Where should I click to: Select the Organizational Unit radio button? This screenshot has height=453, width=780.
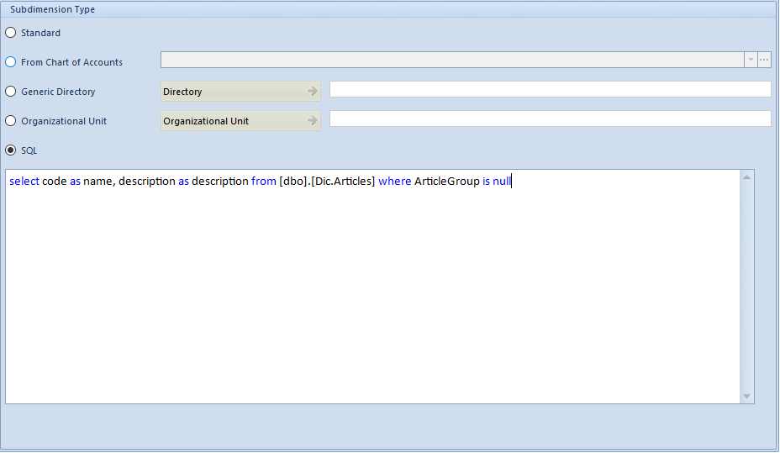(x=10, y=121)
